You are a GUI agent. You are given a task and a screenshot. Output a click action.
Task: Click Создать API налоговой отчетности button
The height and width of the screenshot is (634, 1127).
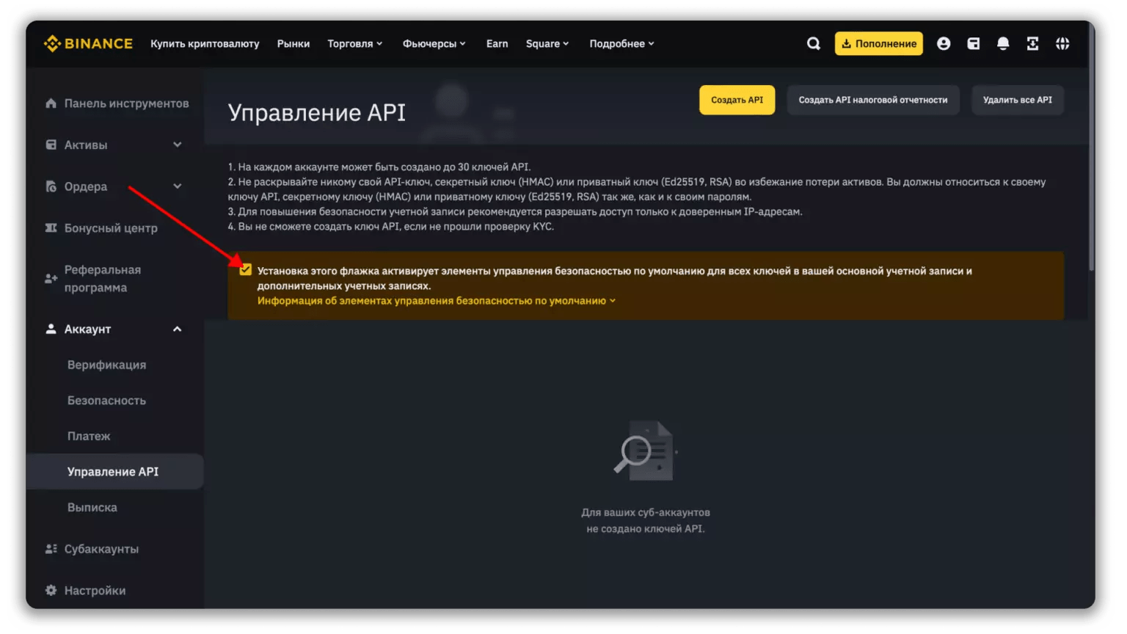(x=872, y=100)
